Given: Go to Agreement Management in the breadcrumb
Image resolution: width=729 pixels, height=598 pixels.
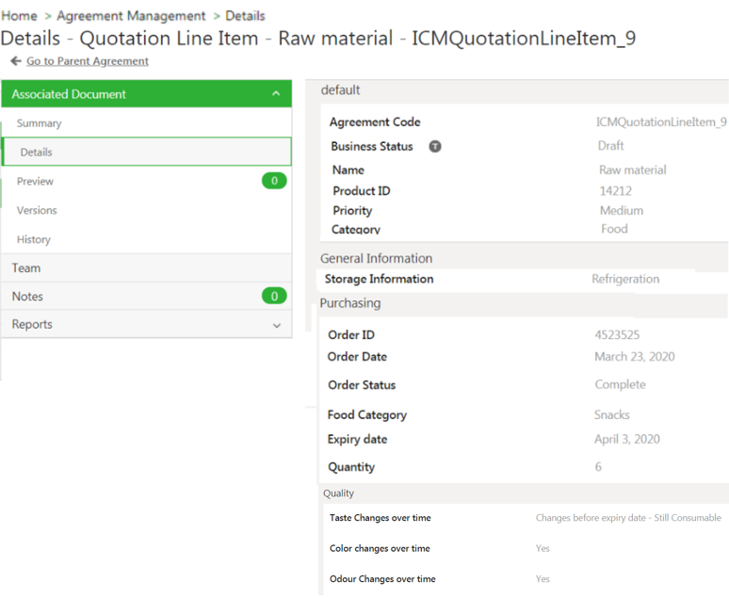Looking at the screenshot, I should [131, 16].
